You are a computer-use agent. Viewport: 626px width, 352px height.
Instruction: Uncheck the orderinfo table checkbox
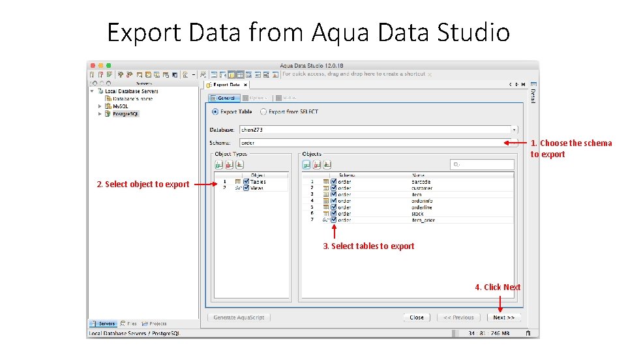click(334, 201)
